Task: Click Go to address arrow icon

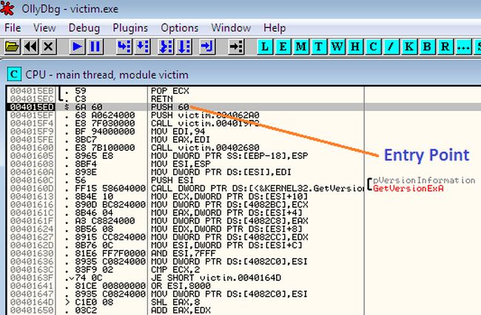Action: click(236, 47)
